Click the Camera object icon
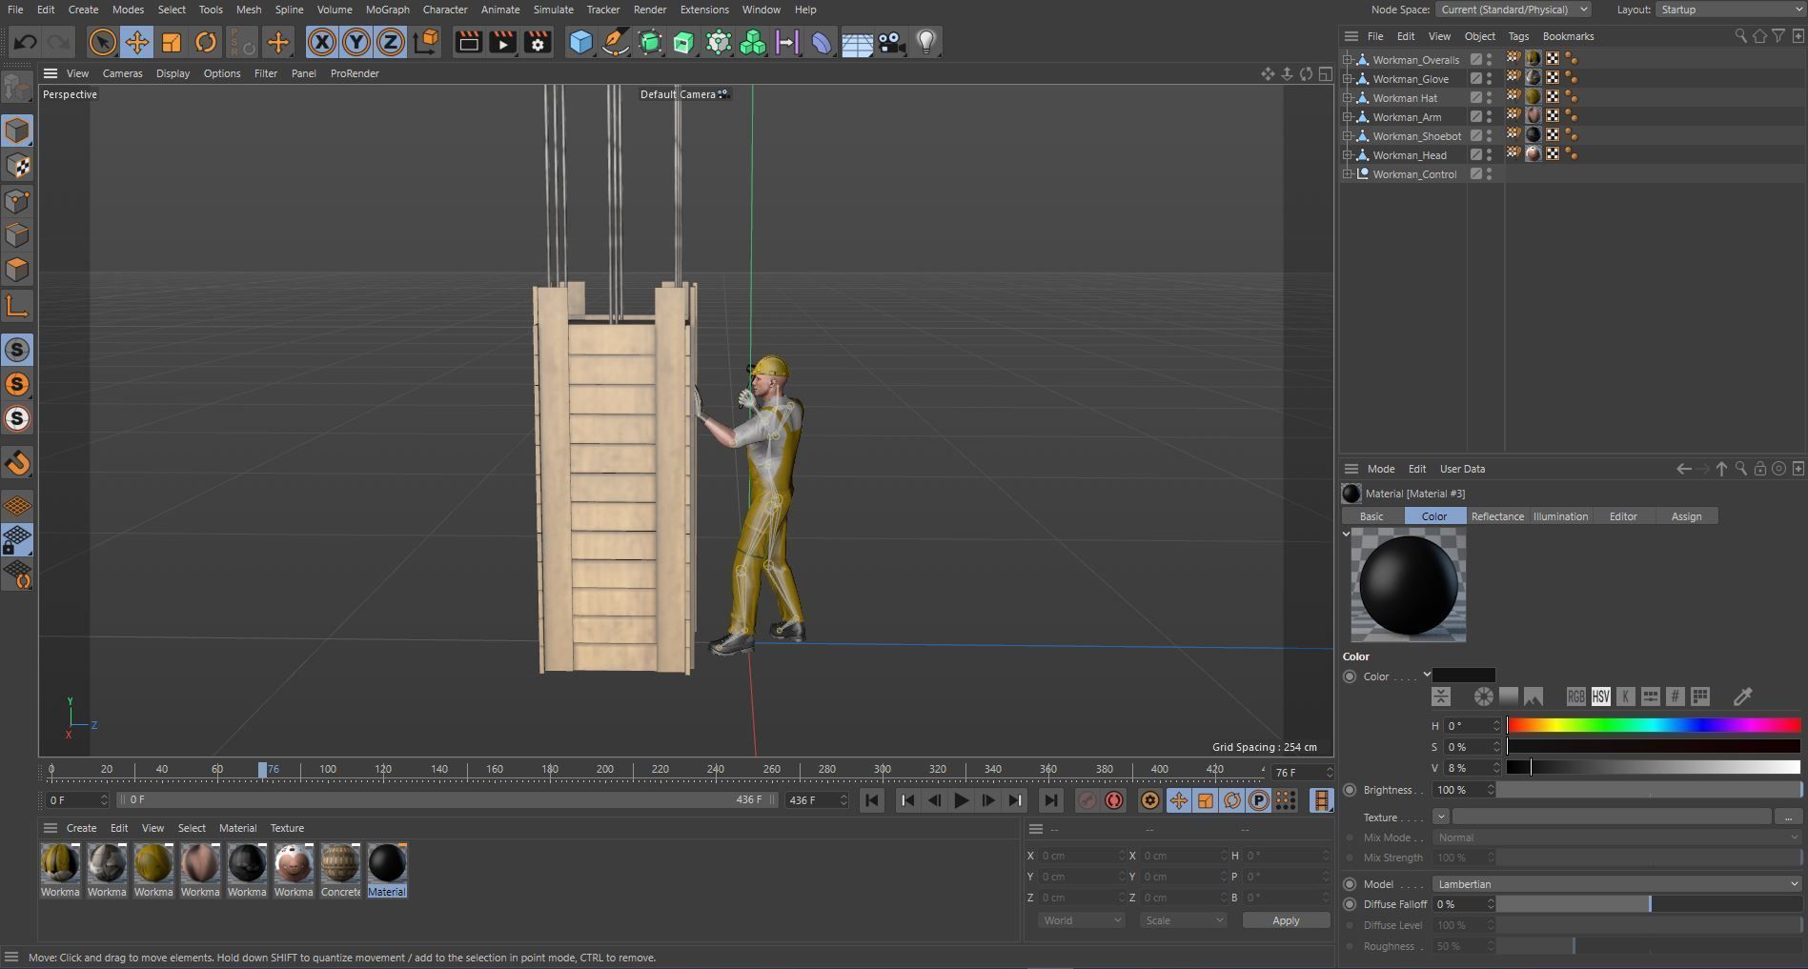This screenshot has width=1808, height=969. [891, 42]
